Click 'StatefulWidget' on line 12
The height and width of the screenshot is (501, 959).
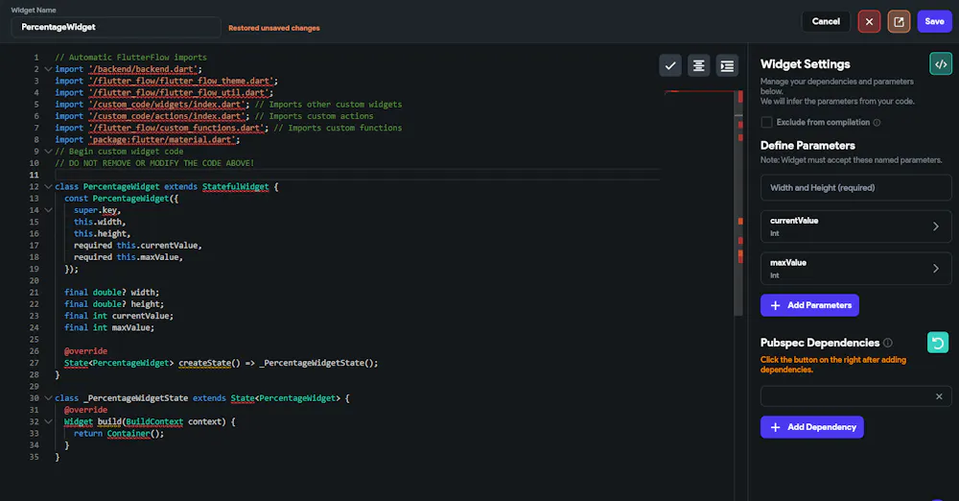[x=236, y=187]
